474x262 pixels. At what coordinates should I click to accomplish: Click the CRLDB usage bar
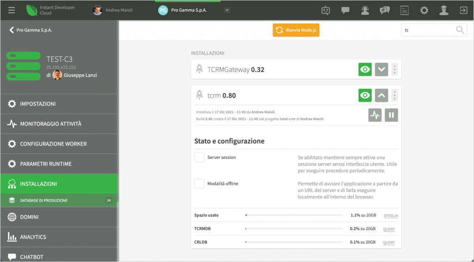294,242
